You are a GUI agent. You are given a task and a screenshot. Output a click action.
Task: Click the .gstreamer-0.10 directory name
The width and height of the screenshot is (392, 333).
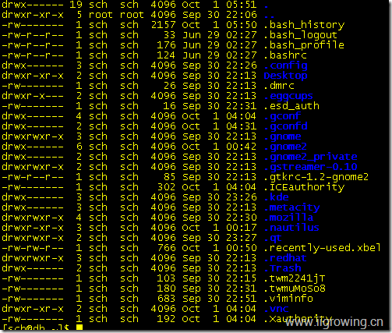(310, 167)
